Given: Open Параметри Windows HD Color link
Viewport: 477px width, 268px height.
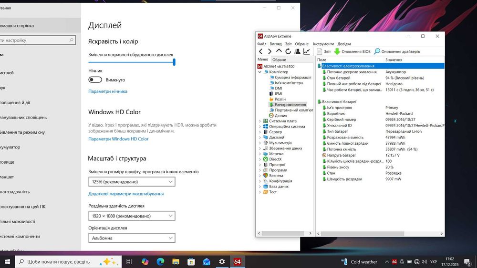Looking at the screenshot, I should [x=118, y=139].
